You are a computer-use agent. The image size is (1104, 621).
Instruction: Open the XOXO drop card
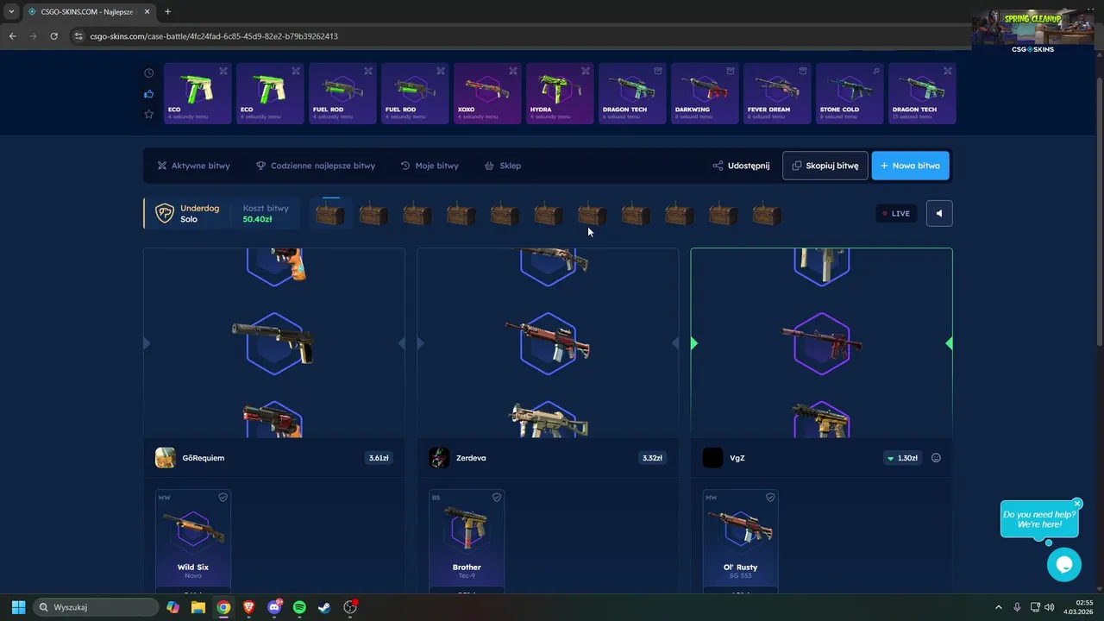pos(487,93)
